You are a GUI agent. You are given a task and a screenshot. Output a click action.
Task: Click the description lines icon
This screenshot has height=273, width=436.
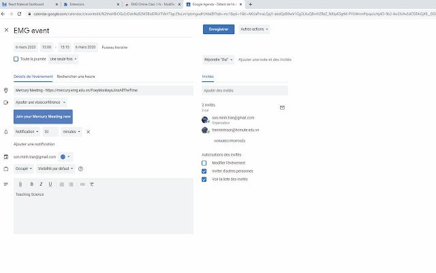pos(6,184)
